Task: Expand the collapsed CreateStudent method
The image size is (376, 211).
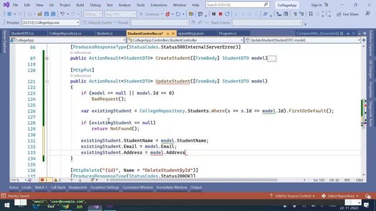Action: tap(47, 59)
